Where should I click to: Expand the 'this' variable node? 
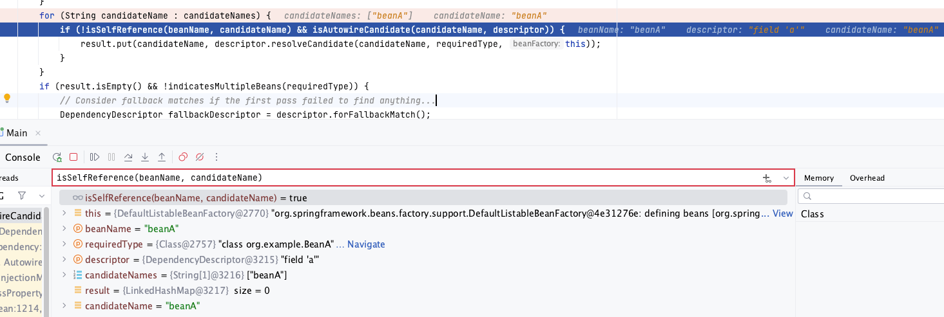pos(64,213)
